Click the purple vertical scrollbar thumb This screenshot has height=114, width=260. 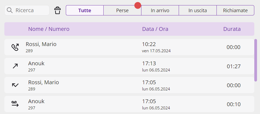pos(256,60)
